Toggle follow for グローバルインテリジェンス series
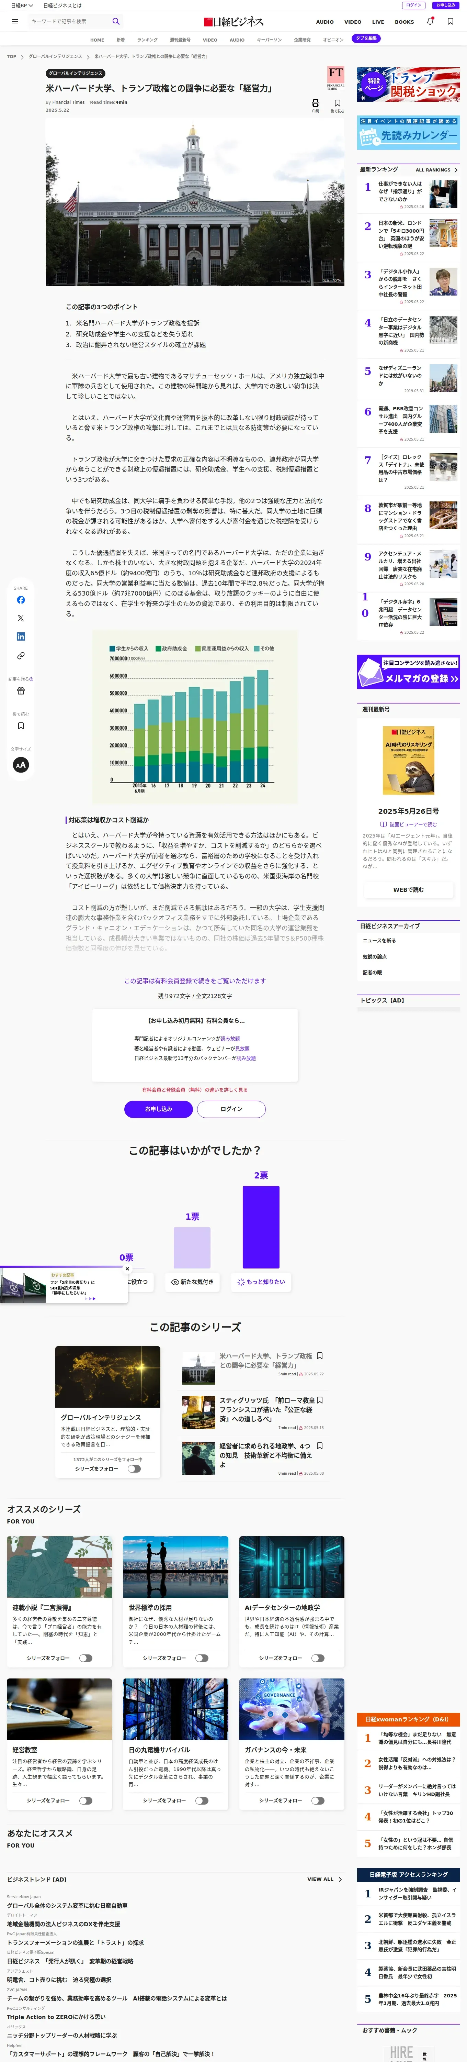The width and height of the screenshot is (467, 2062). pyautogui.click(x=134, y=1469)
